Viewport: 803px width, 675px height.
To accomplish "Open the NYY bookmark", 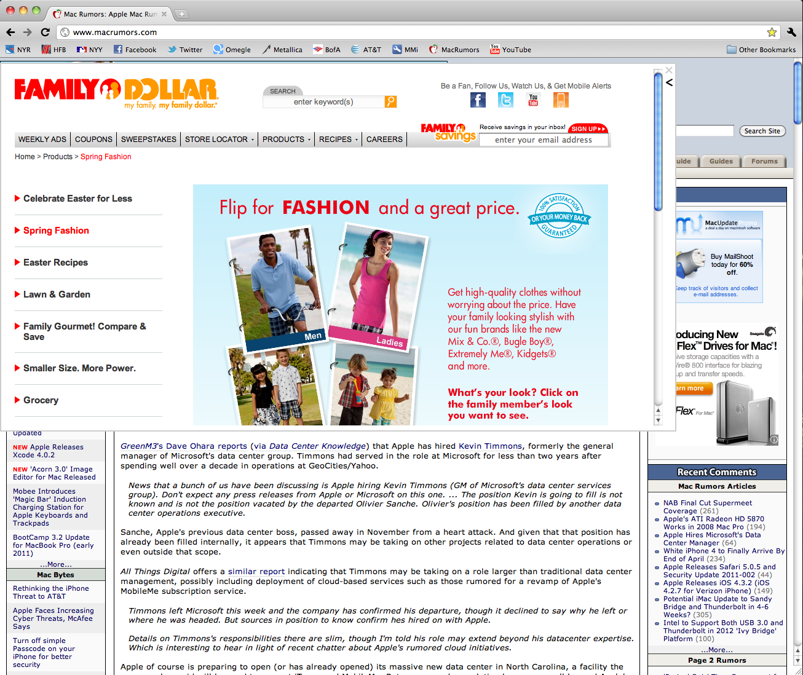I will click(x=90, y=50).
